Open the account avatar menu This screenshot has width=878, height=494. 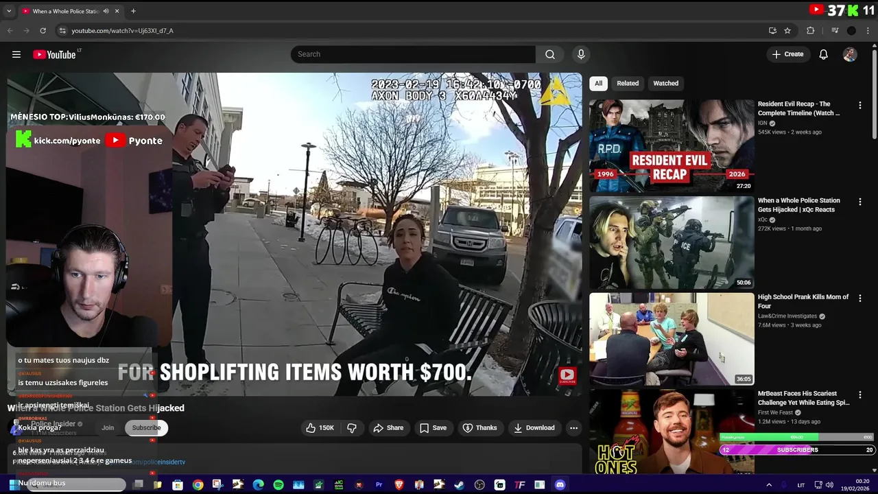pos(850,54)
